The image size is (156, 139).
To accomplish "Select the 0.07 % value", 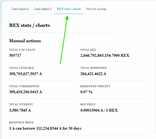I will point(86,92).
